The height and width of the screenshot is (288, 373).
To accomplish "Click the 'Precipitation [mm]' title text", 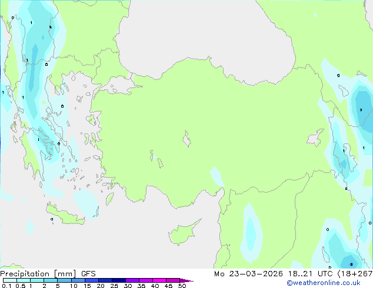I will (38, 274).
